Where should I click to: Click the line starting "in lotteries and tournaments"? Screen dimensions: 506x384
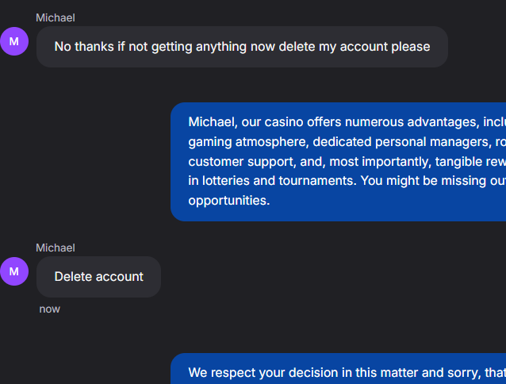[x=347, y=181]
